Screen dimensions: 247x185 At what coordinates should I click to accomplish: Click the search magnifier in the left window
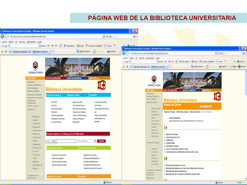[134, 36]
